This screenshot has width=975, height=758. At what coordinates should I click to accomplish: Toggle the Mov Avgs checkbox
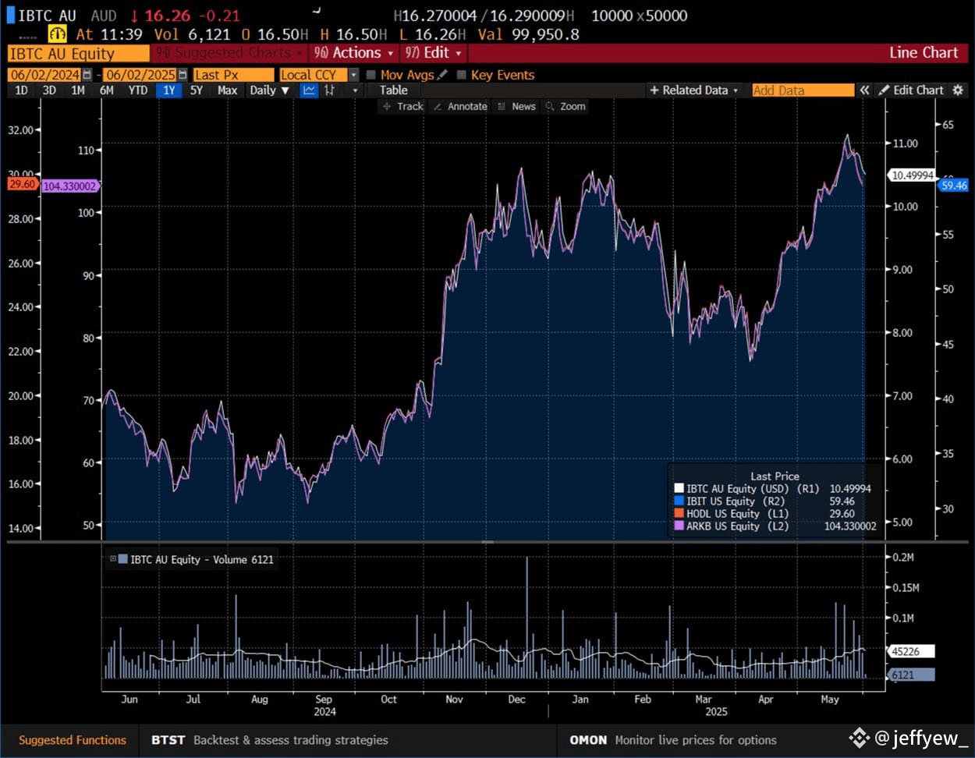pos(371,75)
